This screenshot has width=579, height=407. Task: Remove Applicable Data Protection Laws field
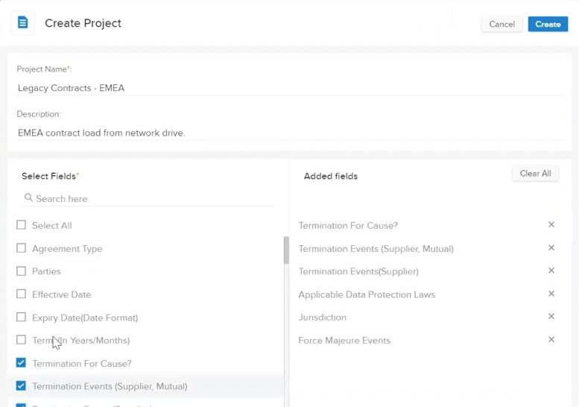click(551, 294)
